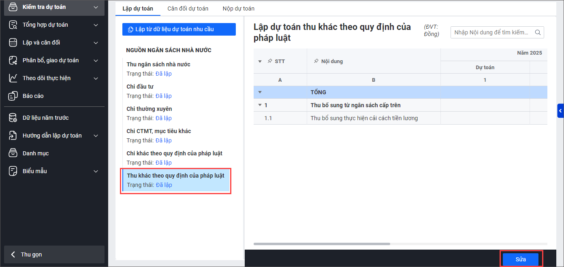
Task: Click the Theo dõi thực hiện chart icon
Action: (13, 78)
